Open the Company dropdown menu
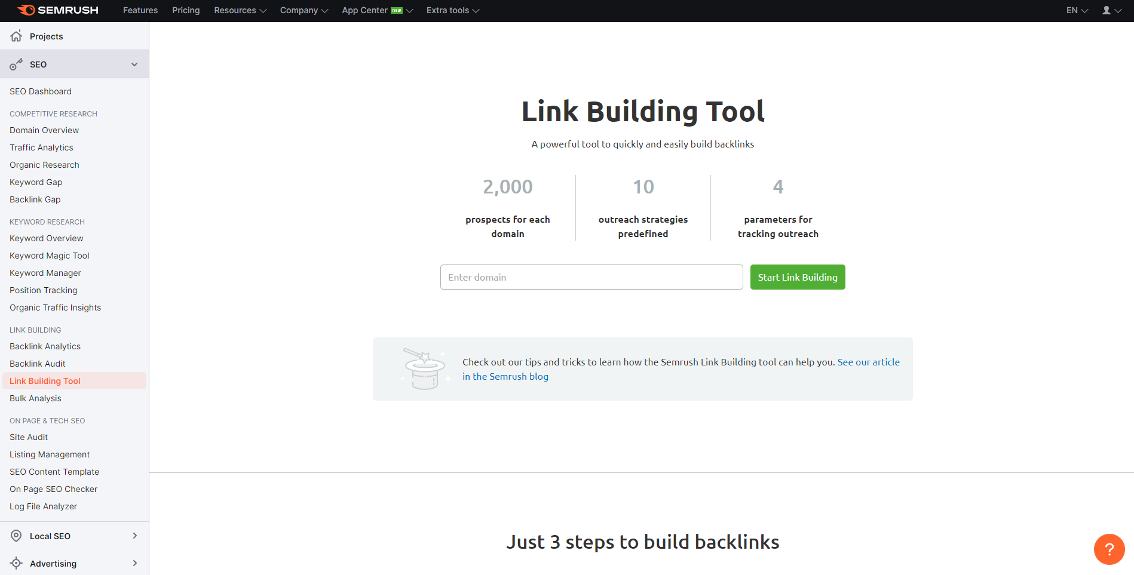Image resolution: width=1134 pixels, height=575 pixels. [304, 10]
